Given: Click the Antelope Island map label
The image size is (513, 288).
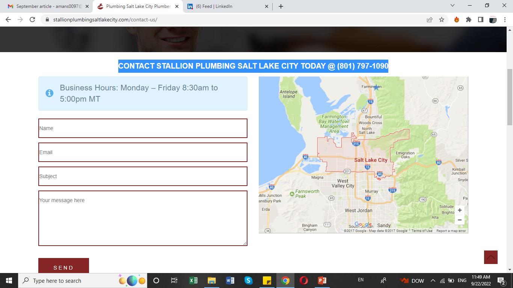Looking at the screenshot, I should [x=288, y=94].
